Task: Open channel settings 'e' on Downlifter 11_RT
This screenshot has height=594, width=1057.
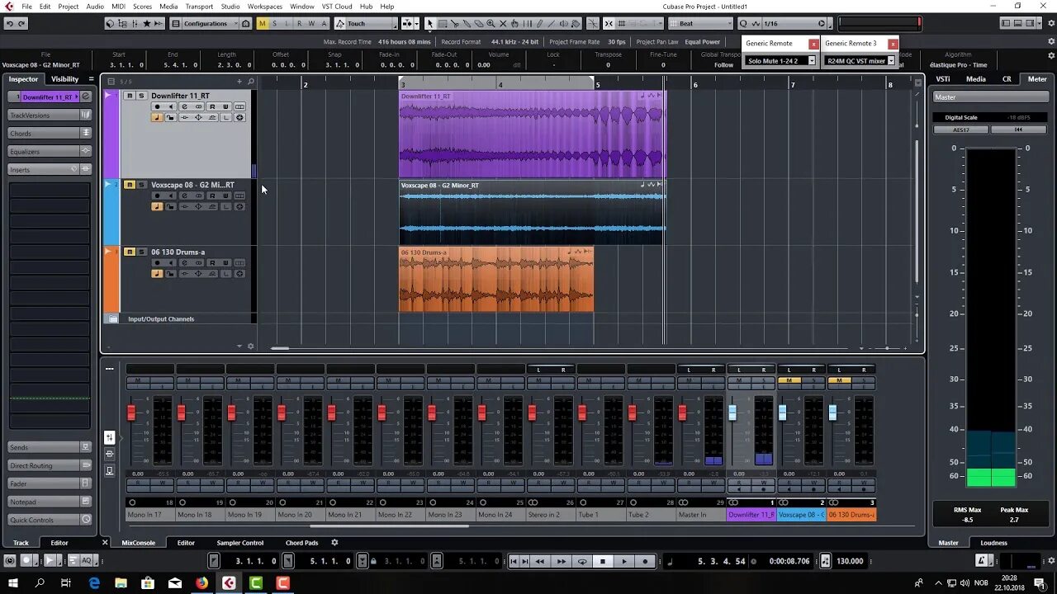Action: coord(185,106)
